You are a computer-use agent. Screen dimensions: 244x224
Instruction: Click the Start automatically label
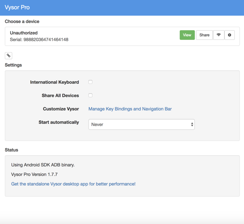click(59, 122)
